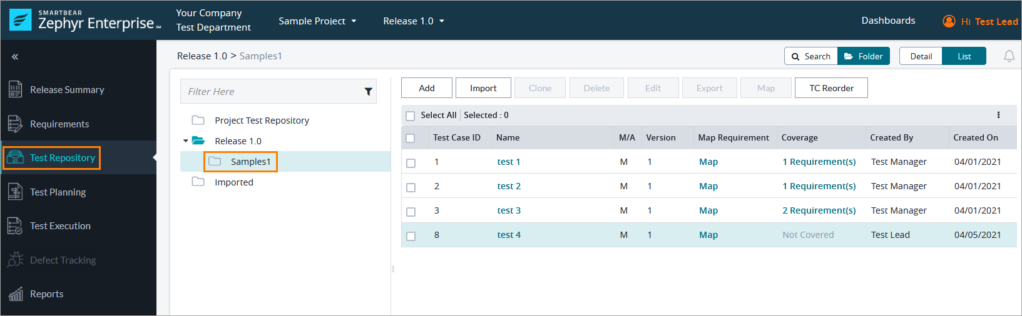Tick the checkbox for test 1 row
Viewport: 1022px width, 316px height.
coord(411,163)
